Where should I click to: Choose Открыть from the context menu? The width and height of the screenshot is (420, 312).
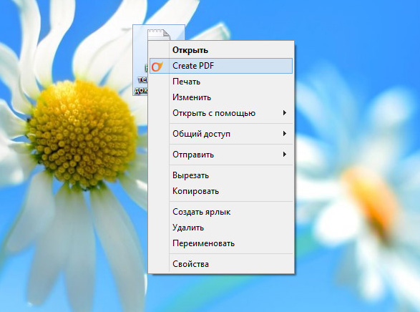point(221,50)
